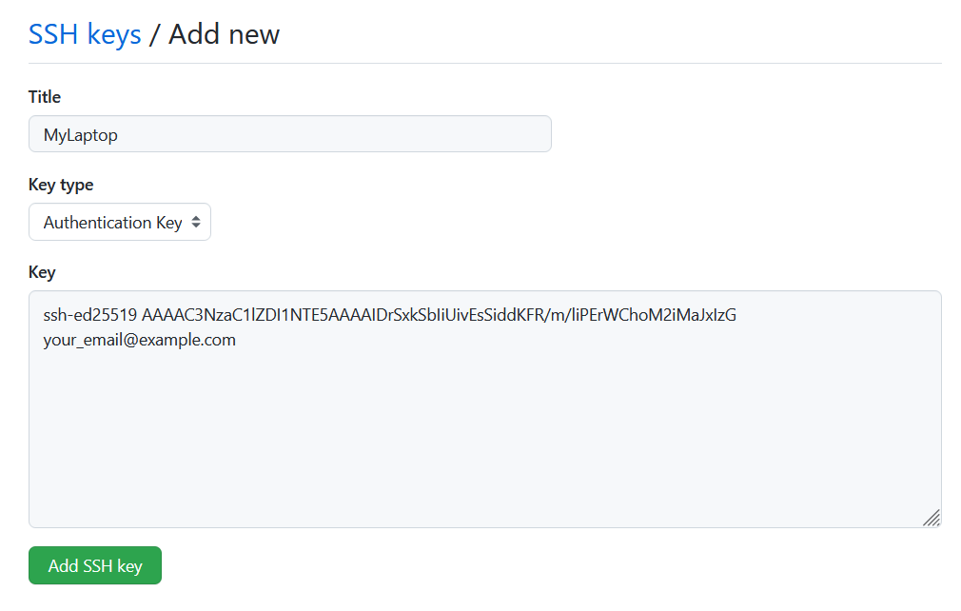Expand the Key type dropdown
Viewport: 961px width, 611px height.
click(120, 223)
